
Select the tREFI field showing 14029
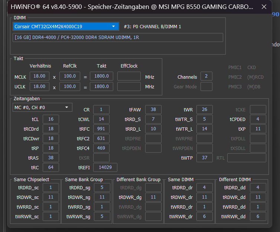pyautogui.click(x=105, y=167)
